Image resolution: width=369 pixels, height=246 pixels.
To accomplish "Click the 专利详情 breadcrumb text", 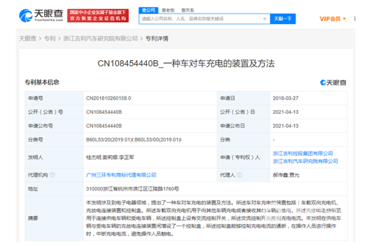I will pos(157,38).
